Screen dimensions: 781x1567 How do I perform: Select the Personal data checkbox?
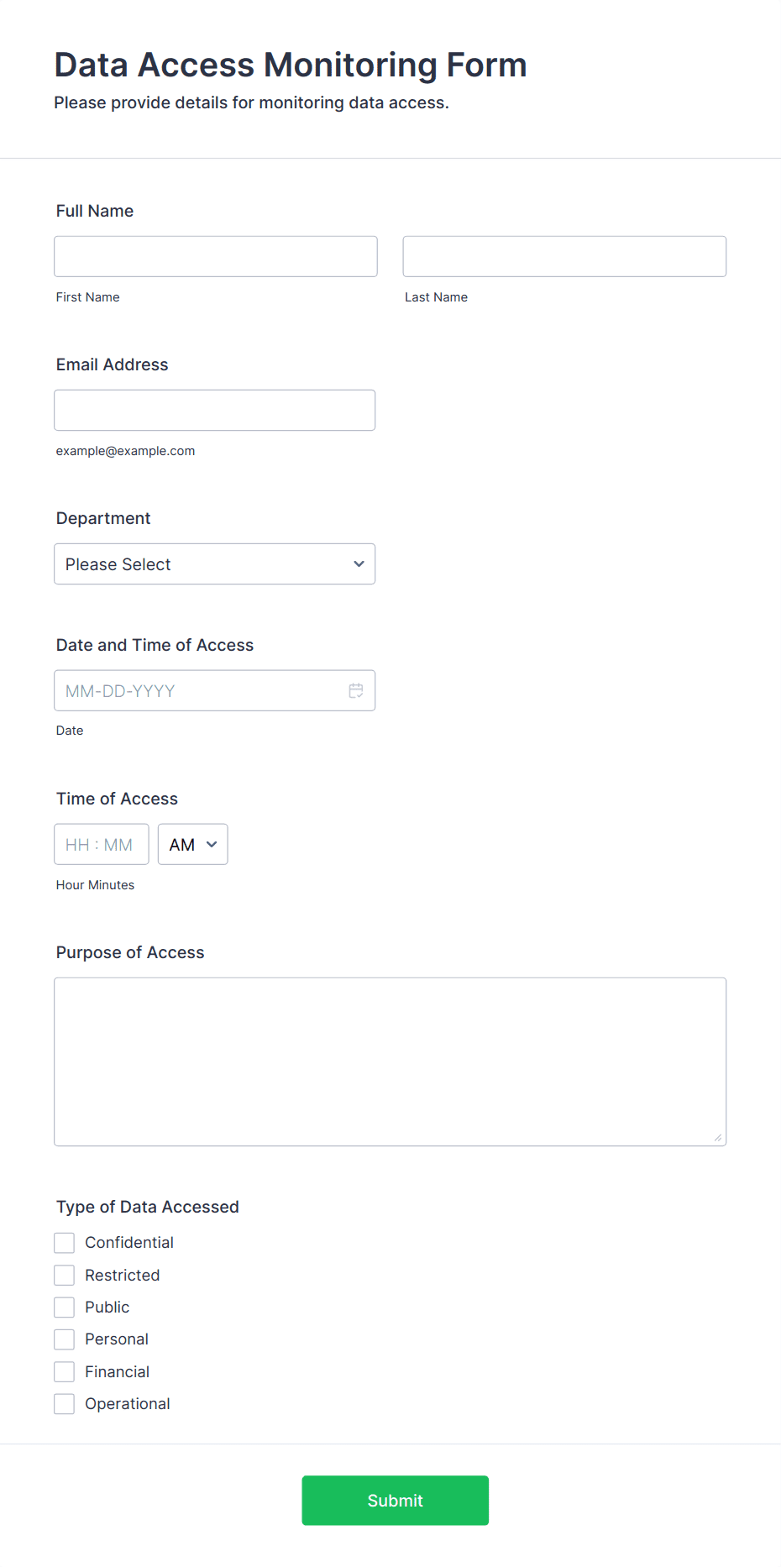65,1339
